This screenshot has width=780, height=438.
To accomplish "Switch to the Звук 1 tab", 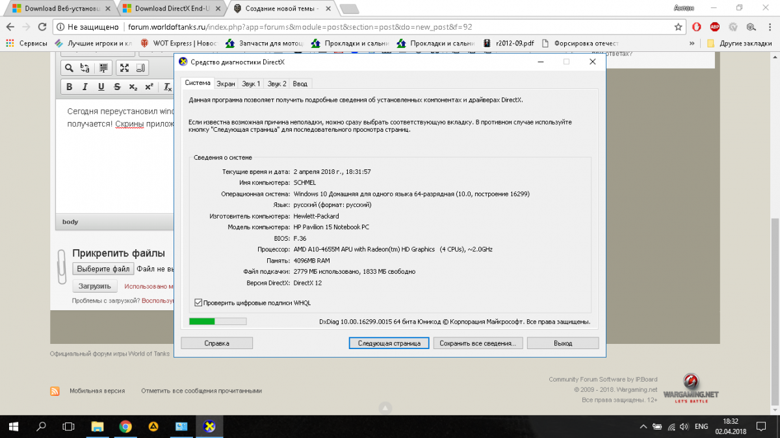I will pos(251,84).
